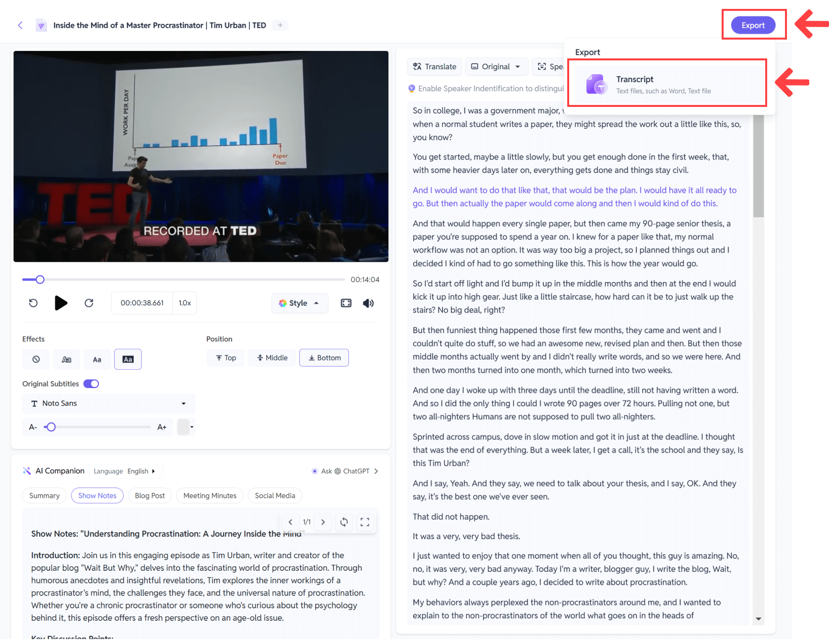The image size is (833, 641).
Task: Expand the Style dropdown
Action: coord(299,303)
